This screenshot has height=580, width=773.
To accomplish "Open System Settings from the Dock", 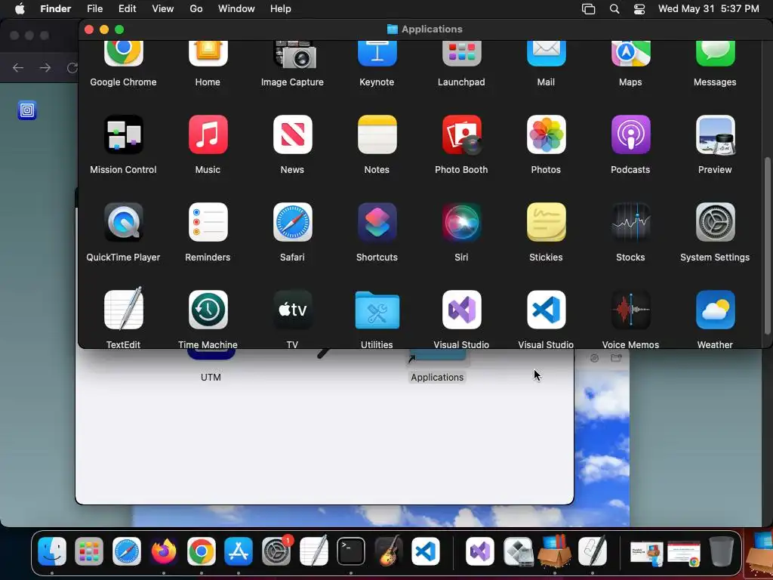I will pyautogui.click(x=276, y=551).
